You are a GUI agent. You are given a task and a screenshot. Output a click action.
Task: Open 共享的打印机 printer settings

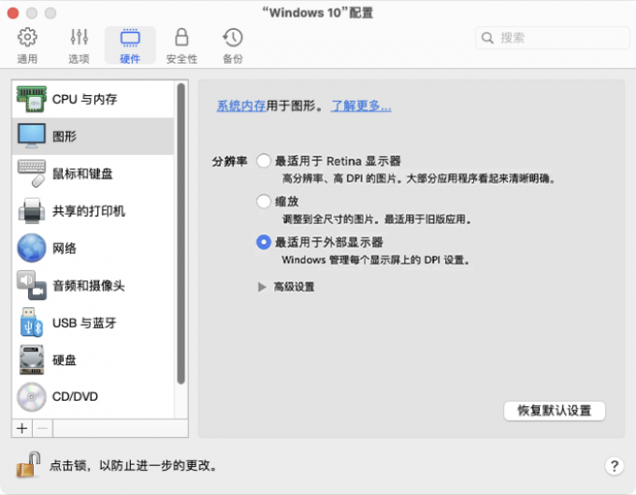(88, 211)
